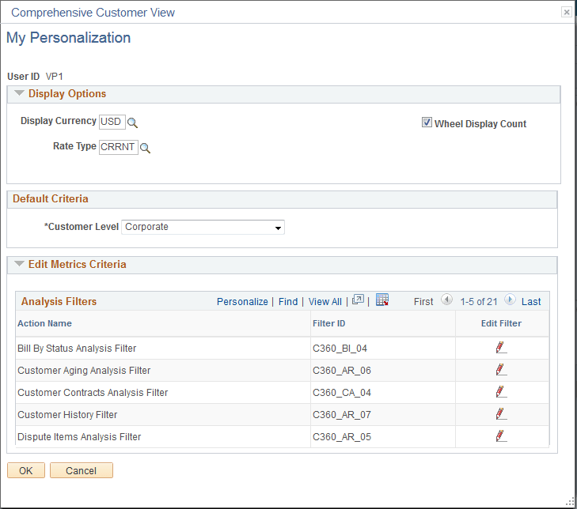Viewport: 577px width, 509px height.
Task: Select Bill By Status Analysis Filter text
Action: tap(77, 348)
